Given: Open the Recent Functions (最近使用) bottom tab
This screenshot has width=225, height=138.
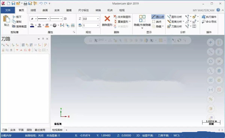Looking at the screenshot, I should (x=40, y=130).
